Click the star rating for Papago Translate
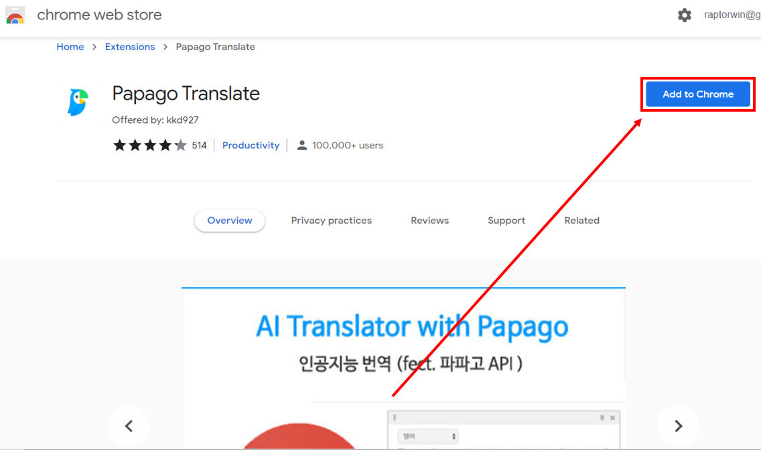761x450 pixels. (149, 145)
